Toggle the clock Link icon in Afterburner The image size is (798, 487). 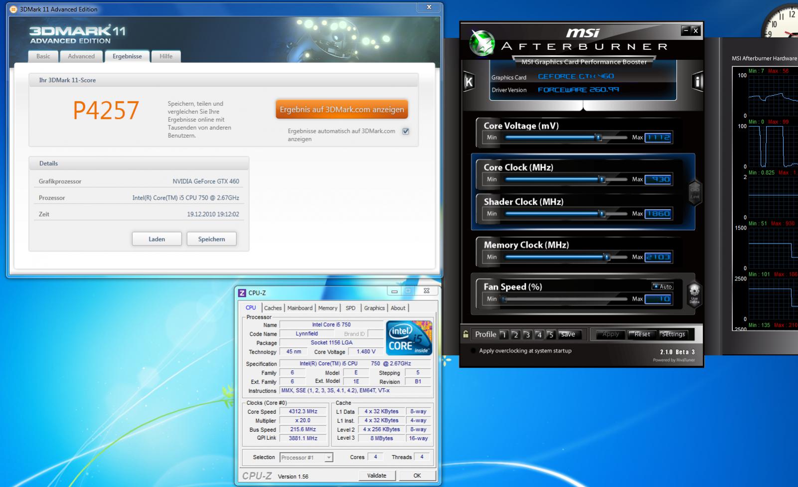tap(694, 192)
